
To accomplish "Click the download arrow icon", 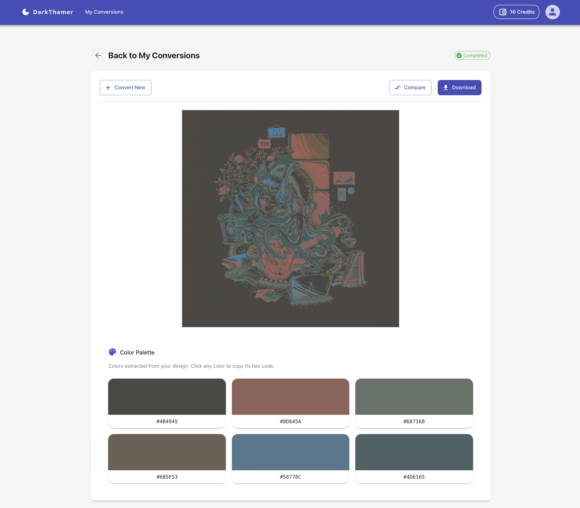I will tap(445, 87).
